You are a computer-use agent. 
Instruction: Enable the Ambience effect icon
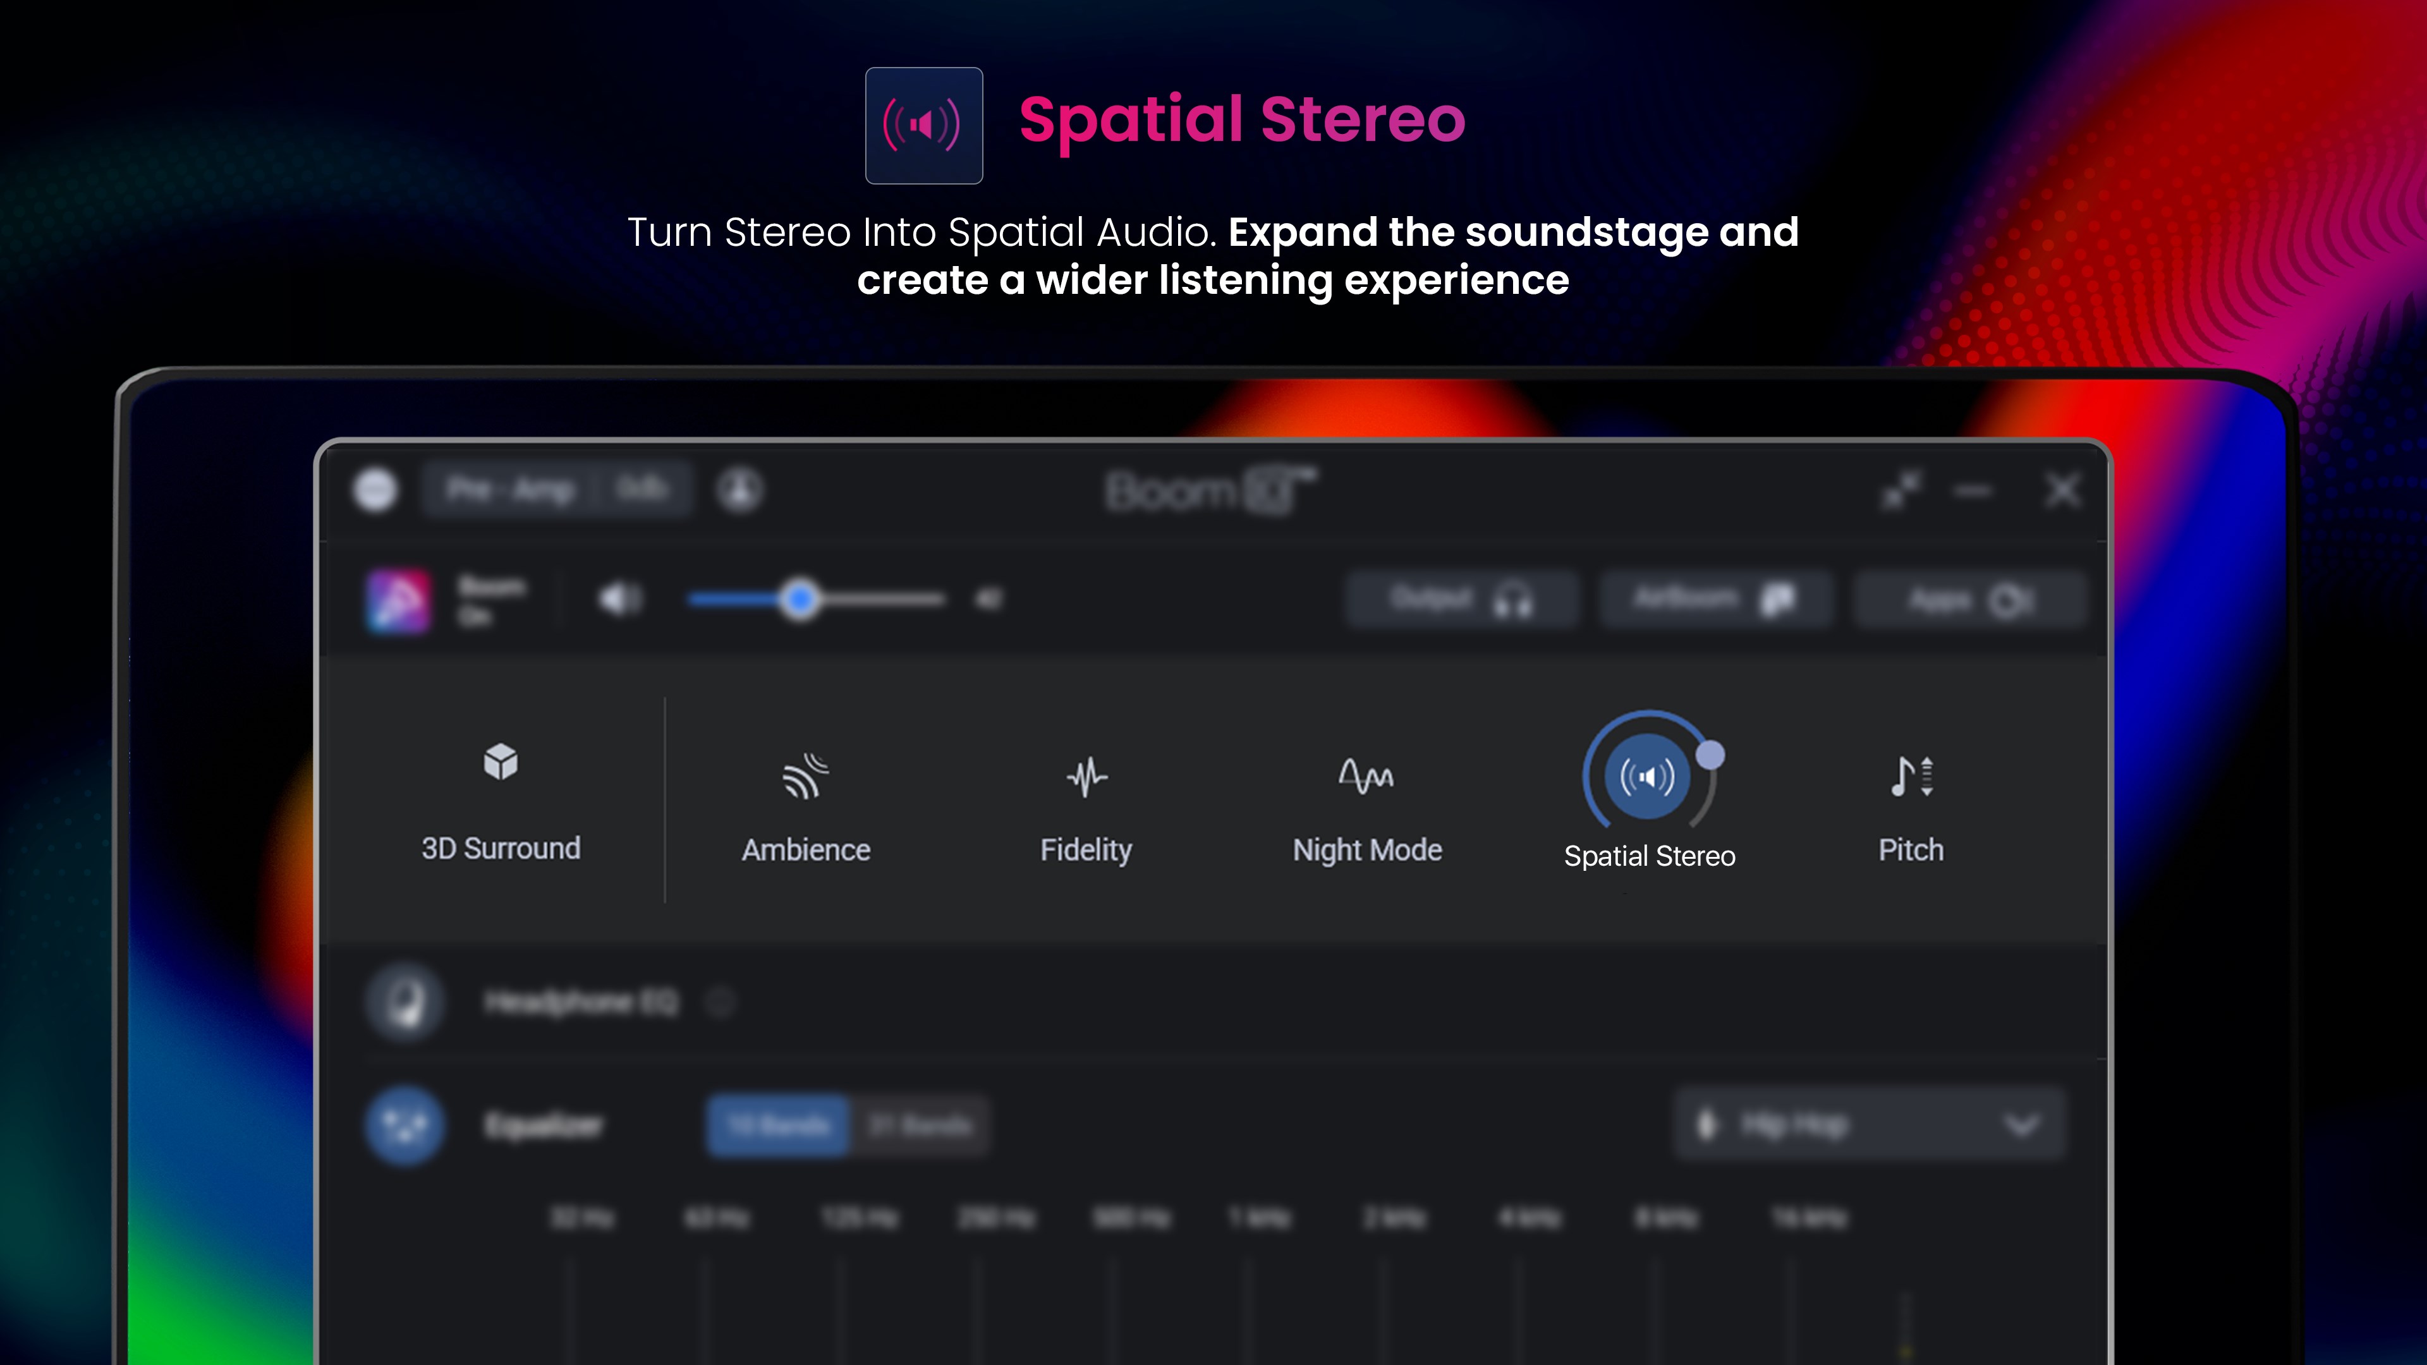click(x=805, y=776)
